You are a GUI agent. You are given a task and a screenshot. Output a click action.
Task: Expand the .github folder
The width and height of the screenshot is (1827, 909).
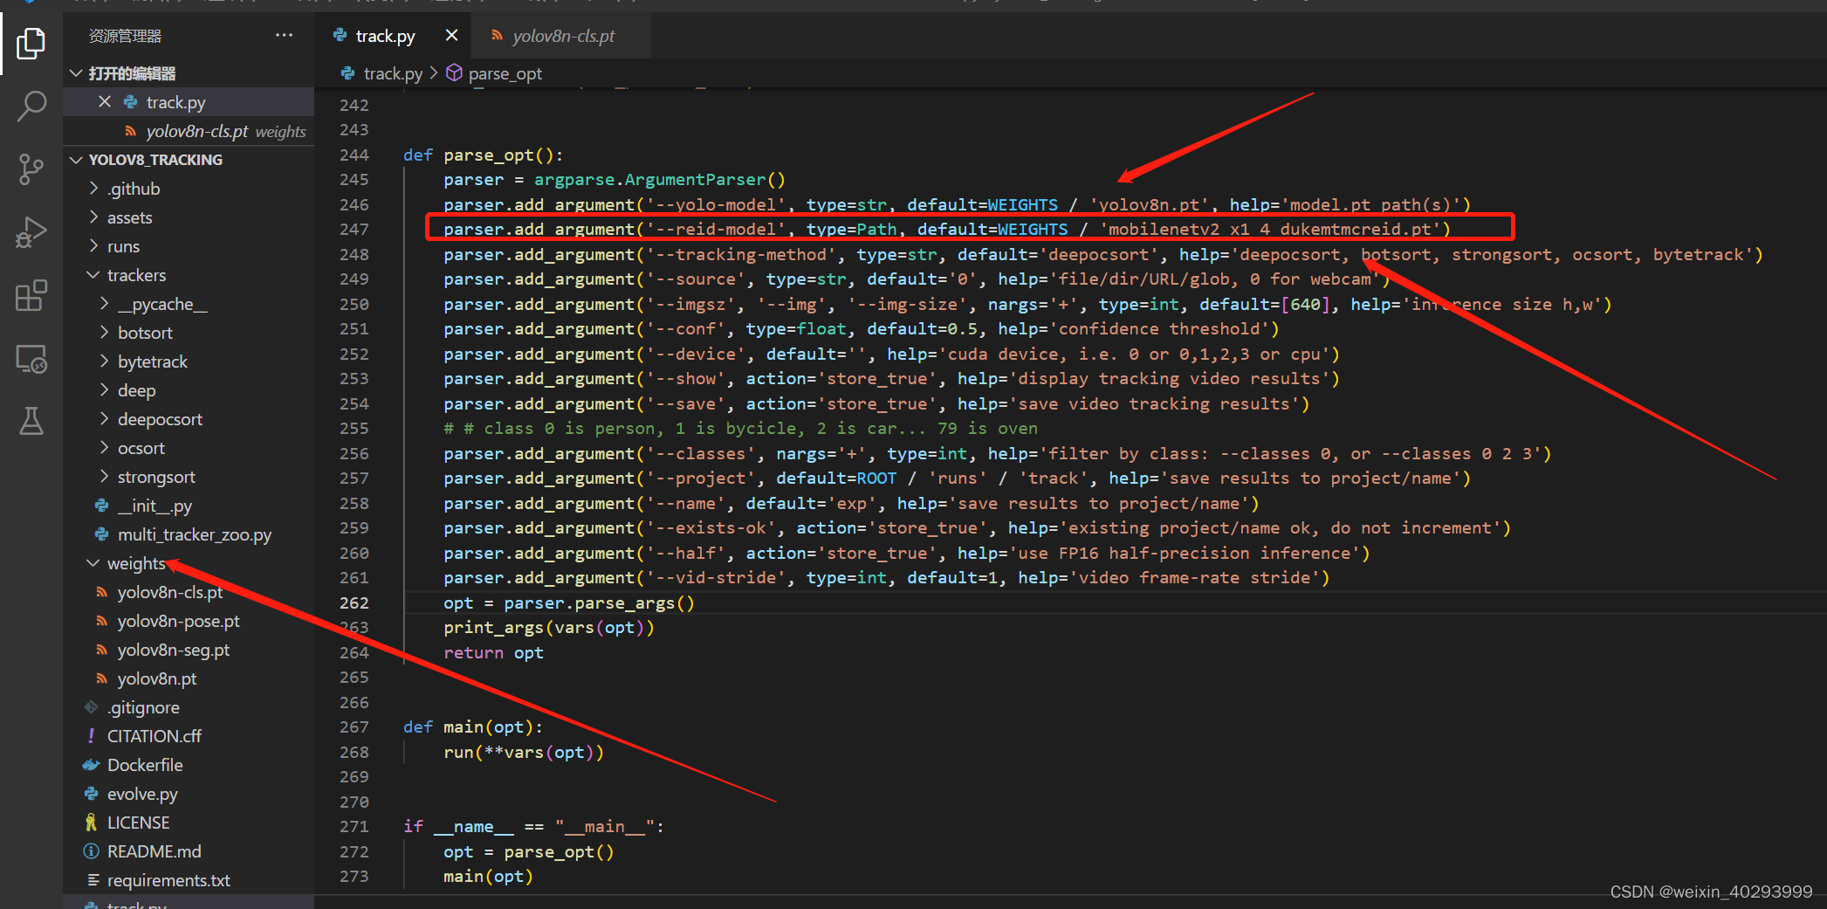click(133, 189)
